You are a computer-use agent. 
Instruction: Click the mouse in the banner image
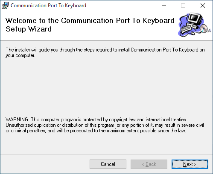pos(193,33)
